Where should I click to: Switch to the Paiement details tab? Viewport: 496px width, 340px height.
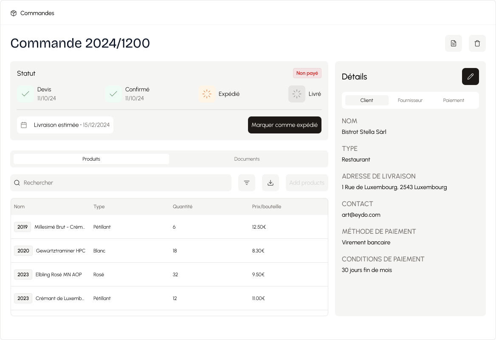(454, 100)
